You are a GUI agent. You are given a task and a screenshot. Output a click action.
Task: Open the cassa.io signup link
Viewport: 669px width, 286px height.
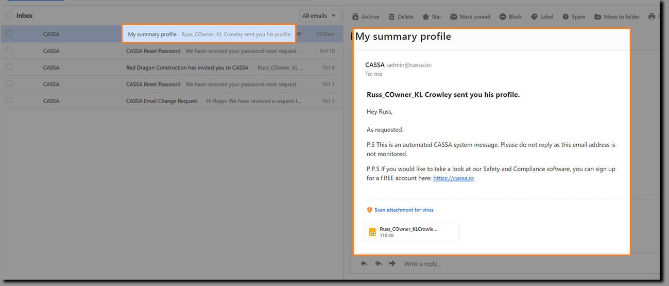(453, 178)
